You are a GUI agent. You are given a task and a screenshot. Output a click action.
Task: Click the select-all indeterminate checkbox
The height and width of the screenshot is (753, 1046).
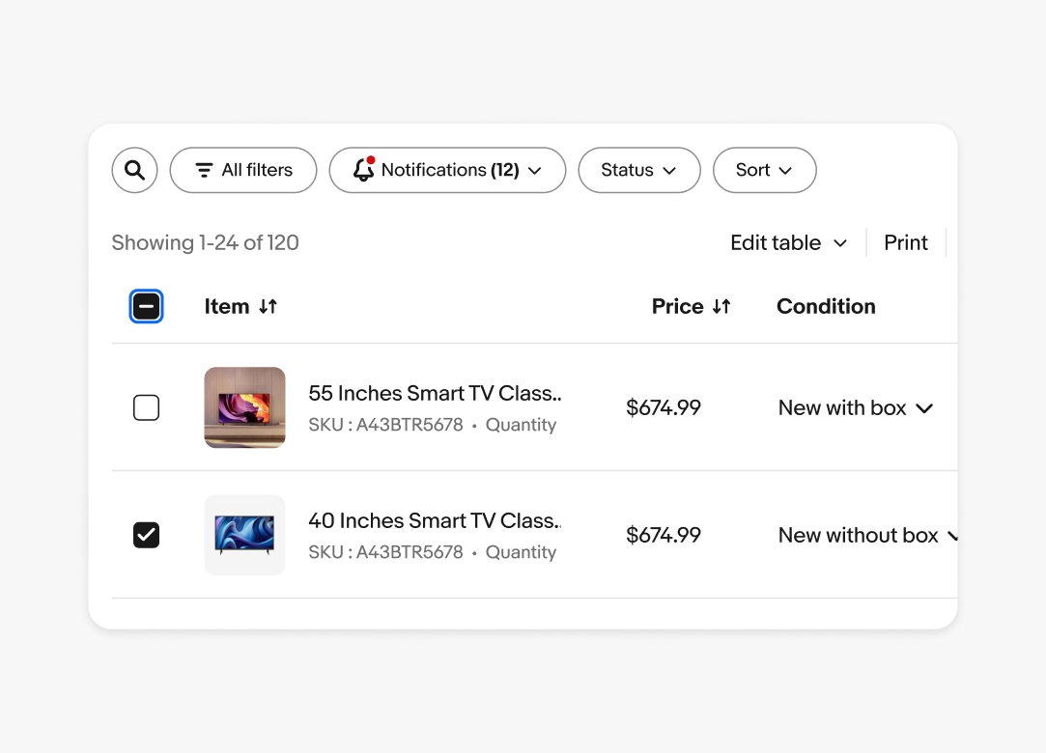click(x=146, y=306)
